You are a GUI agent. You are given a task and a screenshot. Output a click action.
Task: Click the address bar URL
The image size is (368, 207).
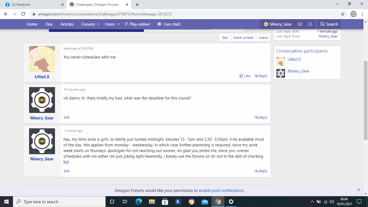[x=105, y=14]
